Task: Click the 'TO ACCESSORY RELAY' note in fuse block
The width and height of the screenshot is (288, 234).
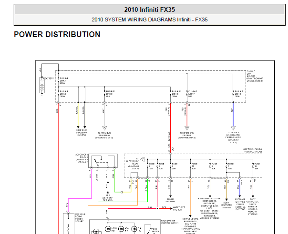Action: click(x=132, y=164)
